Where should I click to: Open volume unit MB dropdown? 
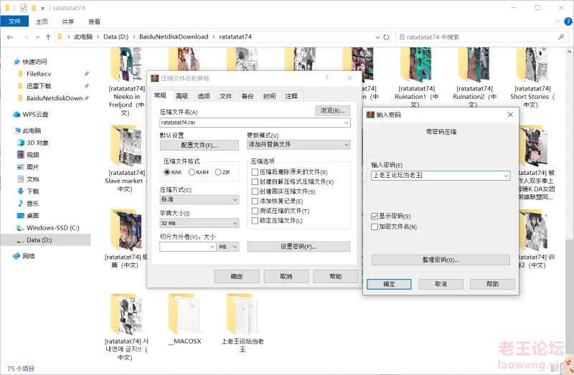[x=228, y=247]
